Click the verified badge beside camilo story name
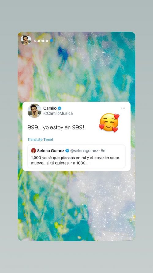Screen dimensions: 153x273 click(51, 41)
